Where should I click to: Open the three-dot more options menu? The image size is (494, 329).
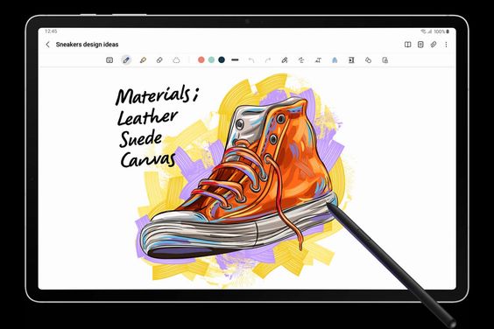(x=446, y=45)
